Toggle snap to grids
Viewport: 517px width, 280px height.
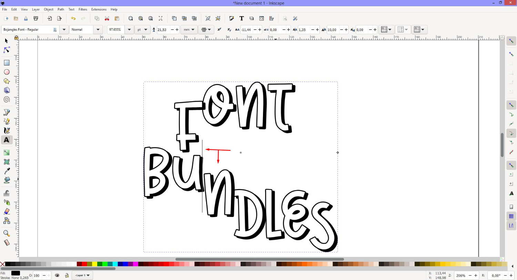(x=511, y=216)
